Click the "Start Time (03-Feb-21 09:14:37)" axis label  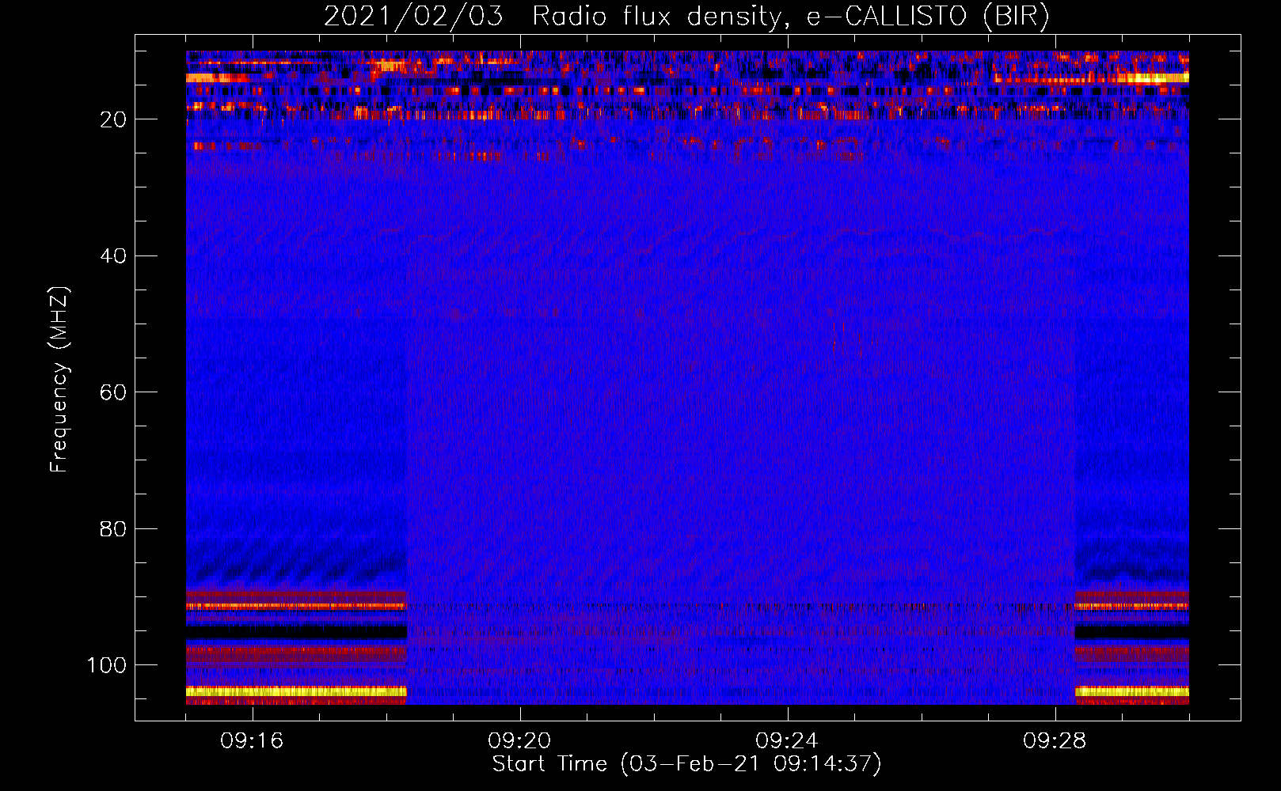pyautogui.click(x=686, y=764)
